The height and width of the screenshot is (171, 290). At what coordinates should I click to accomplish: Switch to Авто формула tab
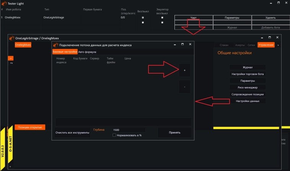pyautogui.click(x=87, y=52)
